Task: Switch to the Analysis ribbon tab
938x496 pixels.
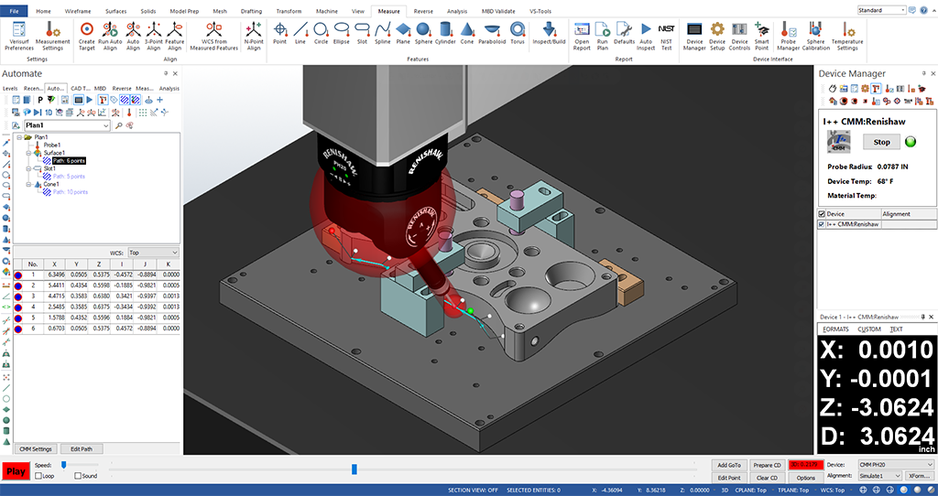Action: tap(457, 11)
